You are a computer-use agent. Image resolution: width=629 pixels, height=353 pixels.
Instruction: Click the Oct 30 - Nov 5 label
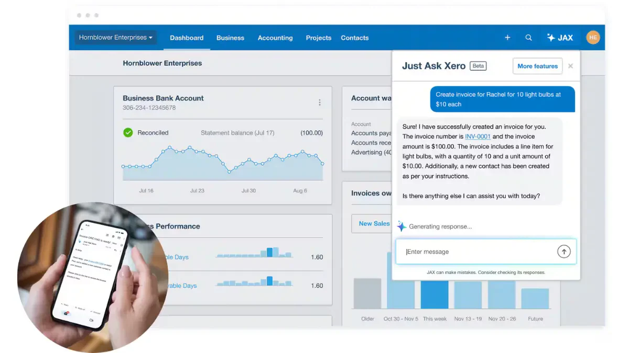(x=401, y=318)
